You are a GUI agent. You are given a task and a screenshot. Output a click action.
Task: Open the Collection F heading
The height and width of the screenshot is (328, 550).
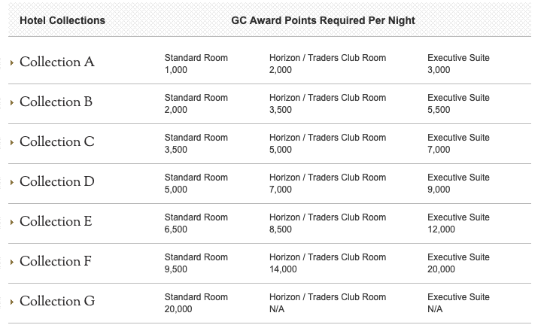[x=56, y=261]
